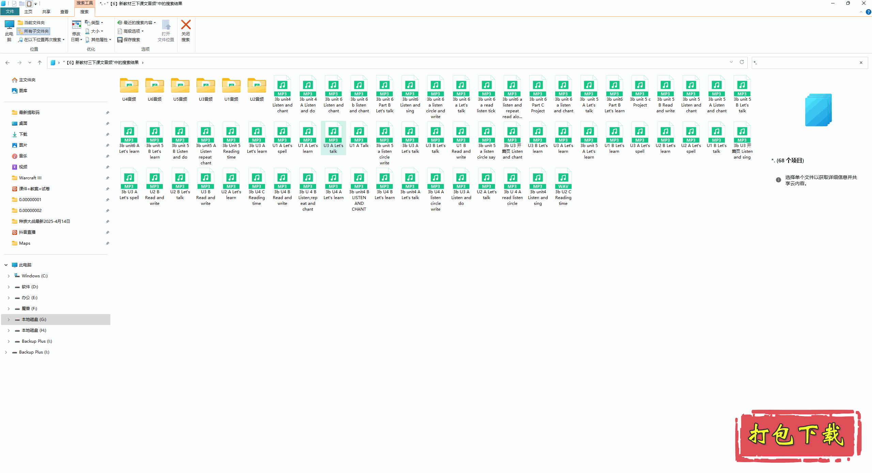This screenshot has width=872, height=473.
Task: Switch to the Home ribbon tab
Action: [28, 12]
